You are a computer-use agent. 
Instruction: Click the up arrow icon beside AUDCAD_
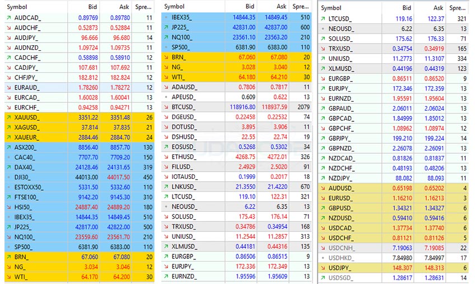pyautogui.click(x=9, y=18)
